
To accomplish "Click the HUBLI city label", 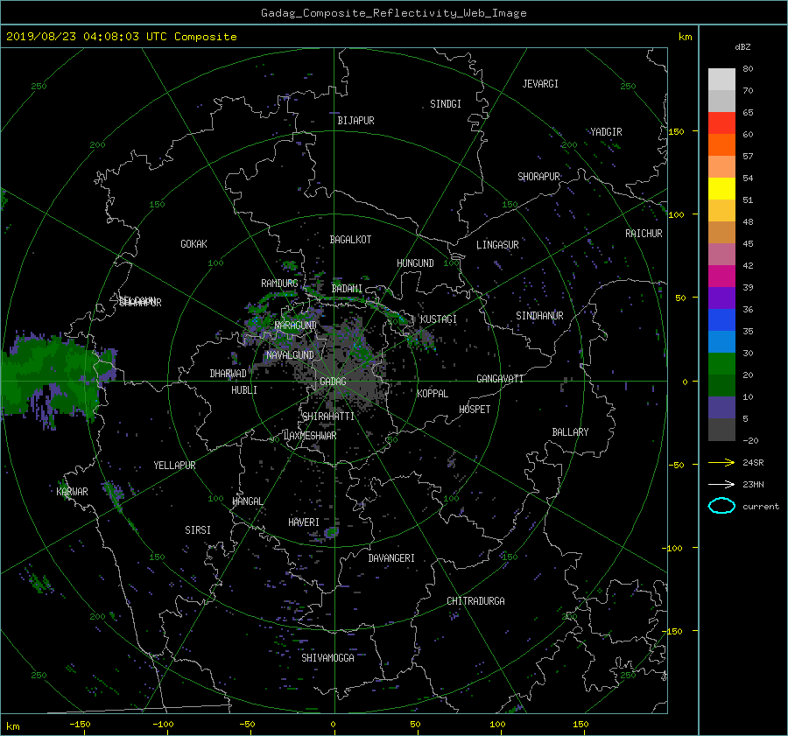I will tap(244, 390).
